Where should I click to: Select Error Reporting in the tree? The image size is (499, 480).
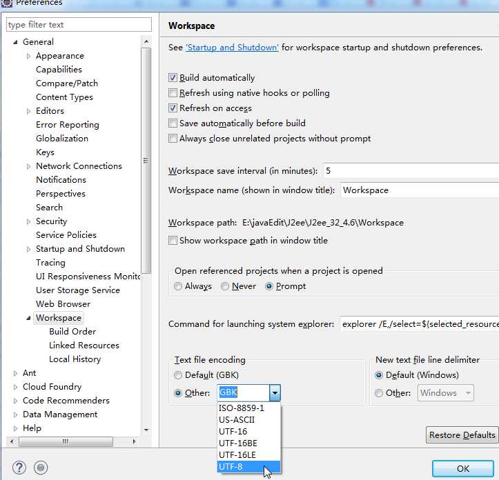tap(68, 125)
